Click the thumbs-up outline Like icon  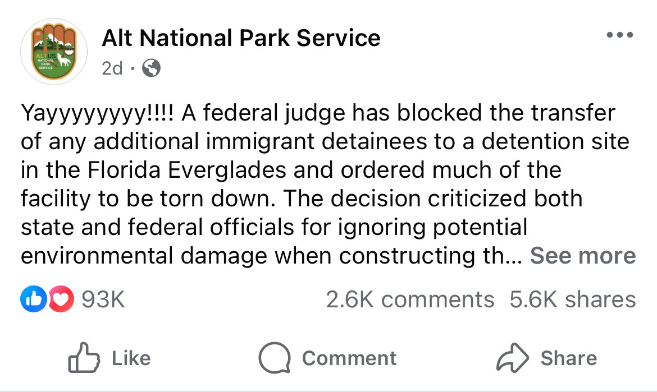[84, 358]
